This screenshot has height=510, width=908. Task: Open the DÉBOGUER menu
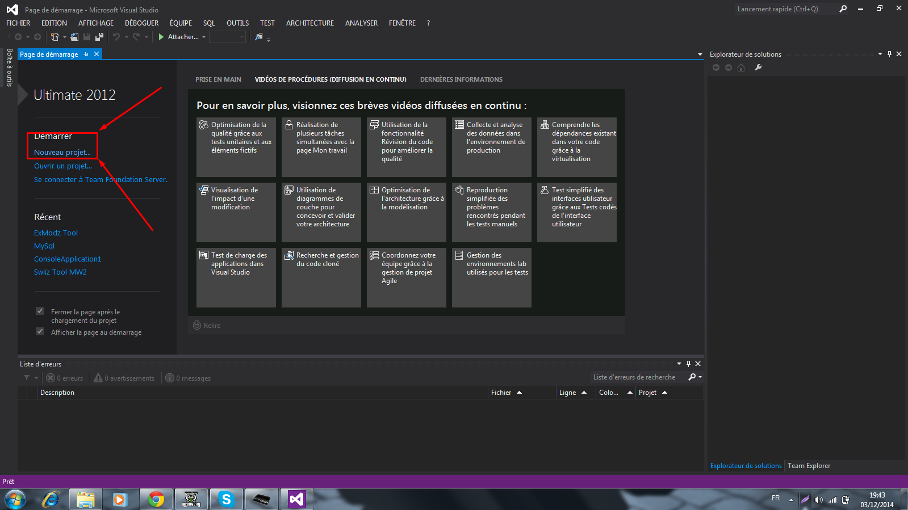coord(141,23)
